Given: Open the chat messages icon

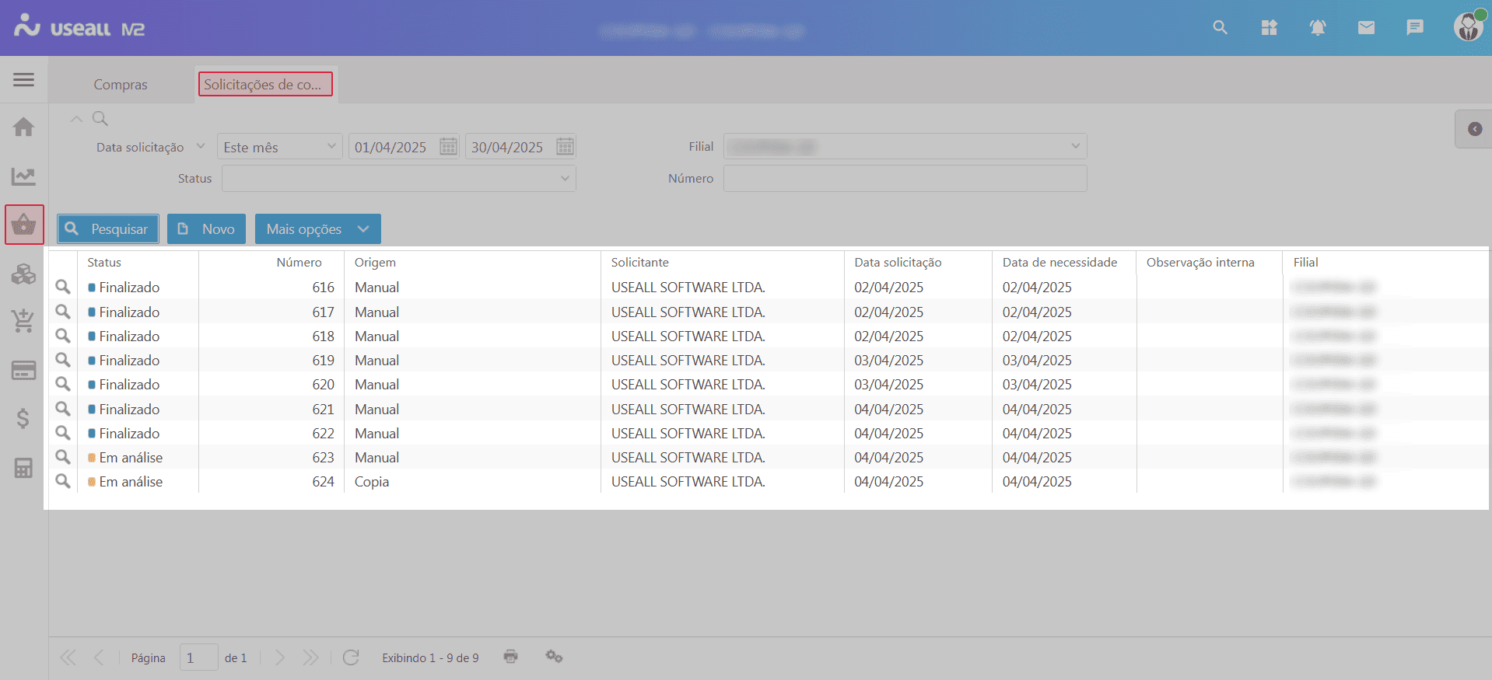Looking at the screenshot, I should tap(1414, 28).
